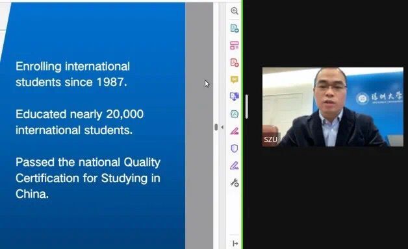Collapse the right pane via small triangle
Screen dimensions: 408x249
tap(222, 127)
